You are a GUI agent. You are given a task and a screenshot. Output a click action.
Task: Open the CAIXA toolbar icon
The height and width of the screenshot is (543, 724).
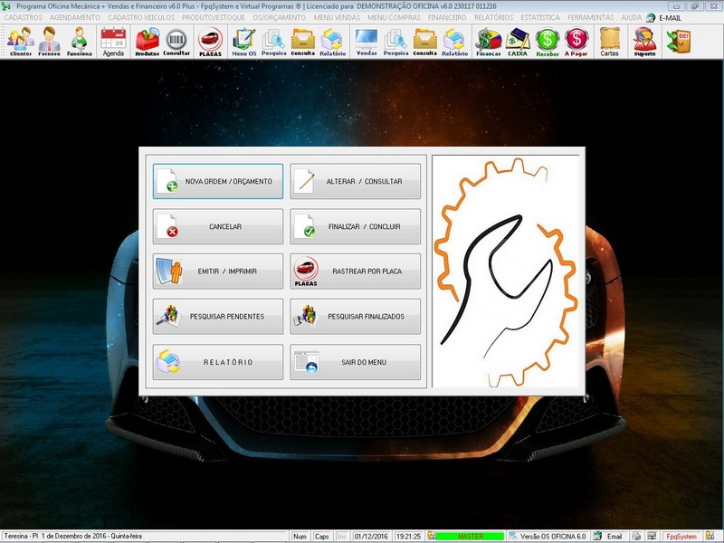(x=518, y=41)
